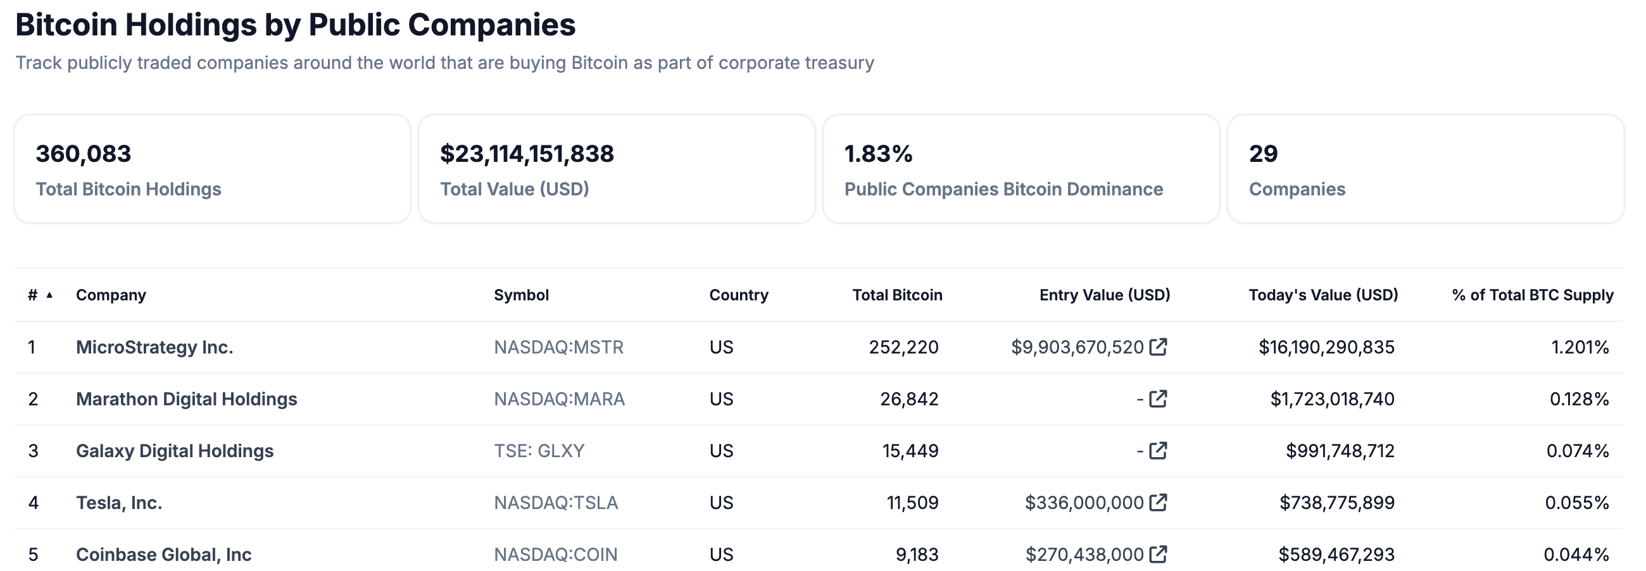The height and width of the screenshot is (571, 1646).
Task: Open Marathon Digital's entry value external link
Action: coord(1159,399)
